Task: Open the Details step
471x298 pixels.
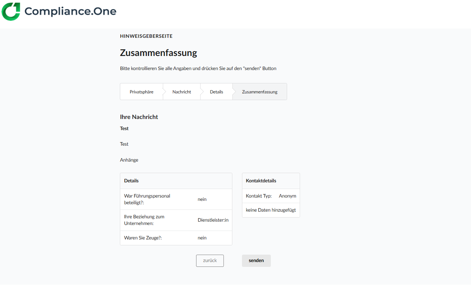Action: [x=216, y=92]
